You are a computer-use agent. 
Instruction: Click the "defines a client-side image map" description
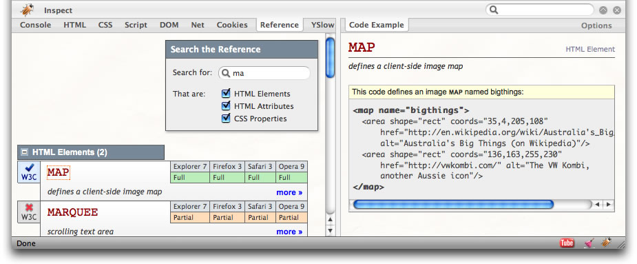point(105,192)
